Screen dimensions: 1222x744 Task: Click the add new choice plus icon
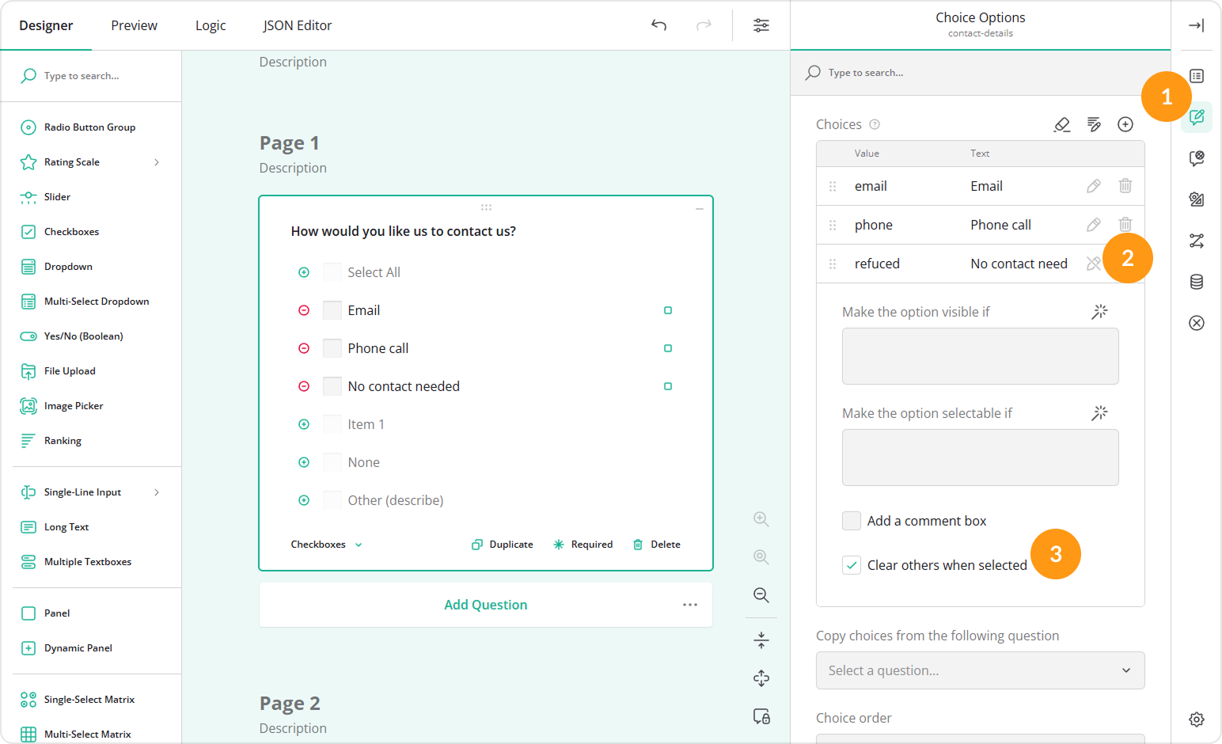[x=1125, y=124]
